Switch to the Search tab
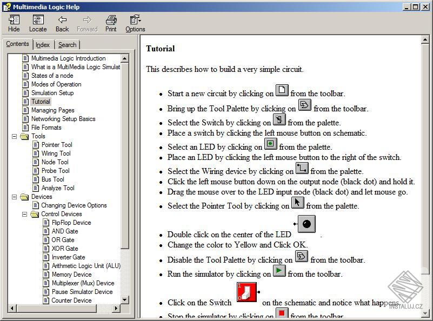This screenshot has height=321, width=433. click(67, 45)
